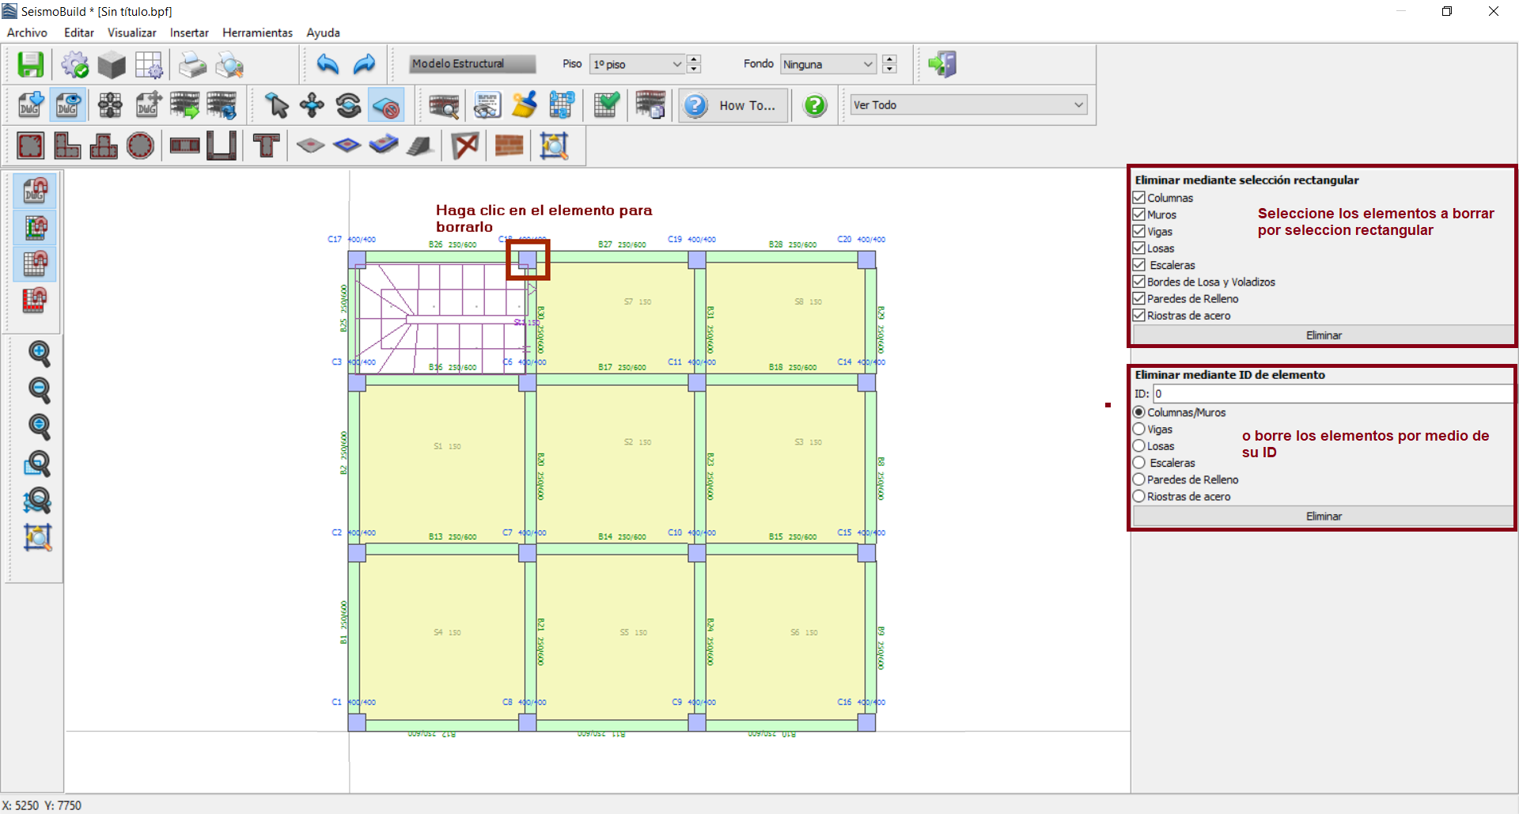
Task: Click the 3D gray cube model icon
Action: [x=112, y=65]
